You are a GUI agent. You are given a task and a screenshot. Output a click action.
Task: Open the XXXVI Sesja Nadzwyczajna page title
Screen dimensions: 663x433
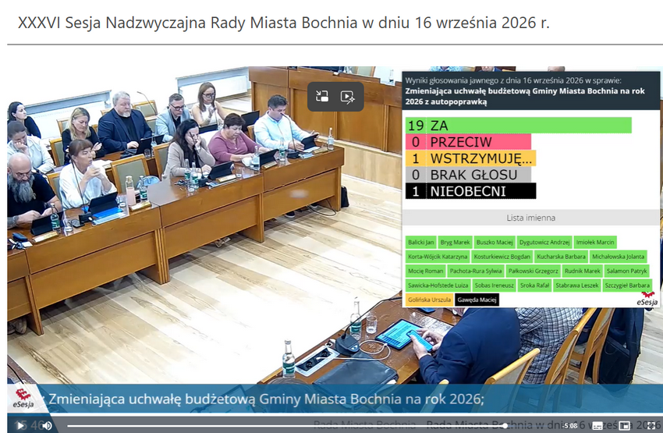(284, 23)
